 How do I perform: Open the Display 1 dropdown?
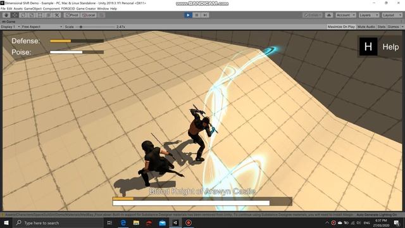pos(10,27)
